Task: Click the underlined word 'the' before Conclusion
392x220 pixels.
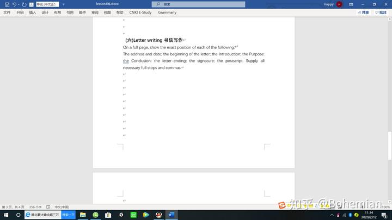Action: [126, 61]
